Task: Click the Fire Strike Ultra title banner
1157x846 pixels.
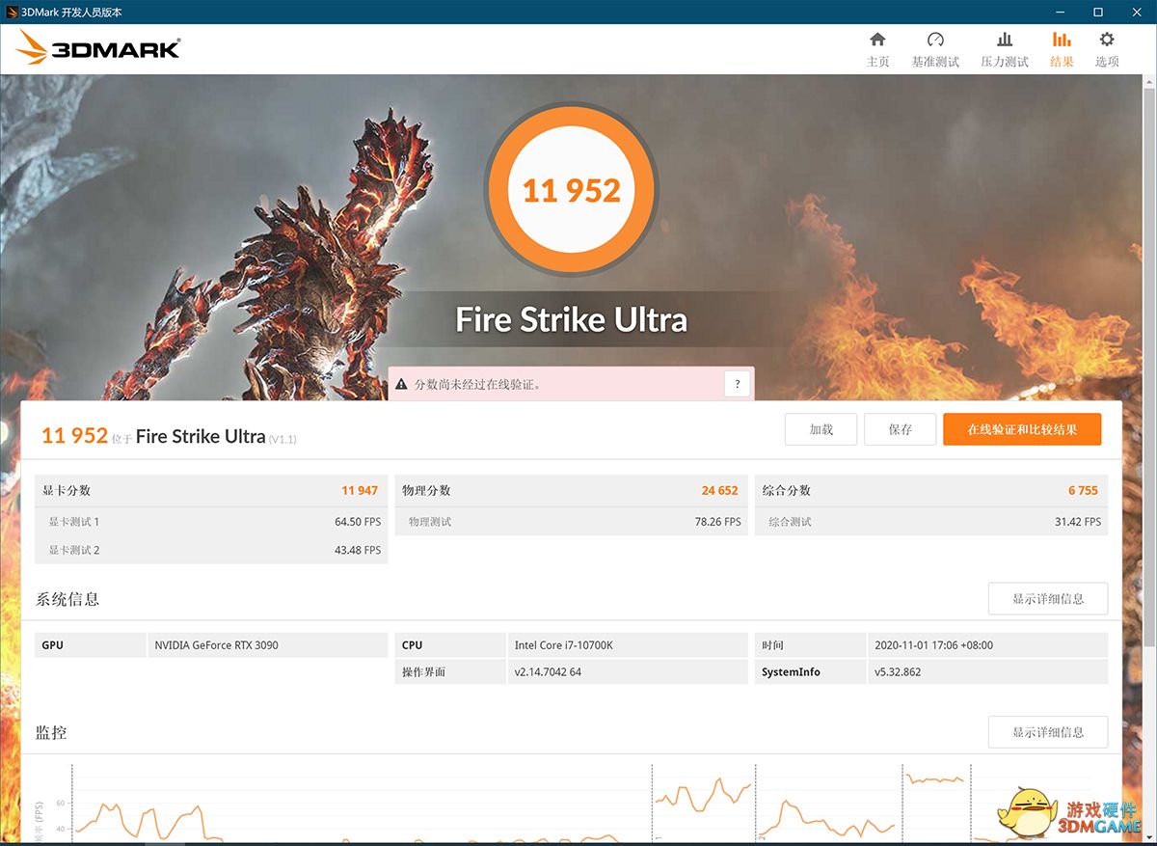Action: (571, 320)
